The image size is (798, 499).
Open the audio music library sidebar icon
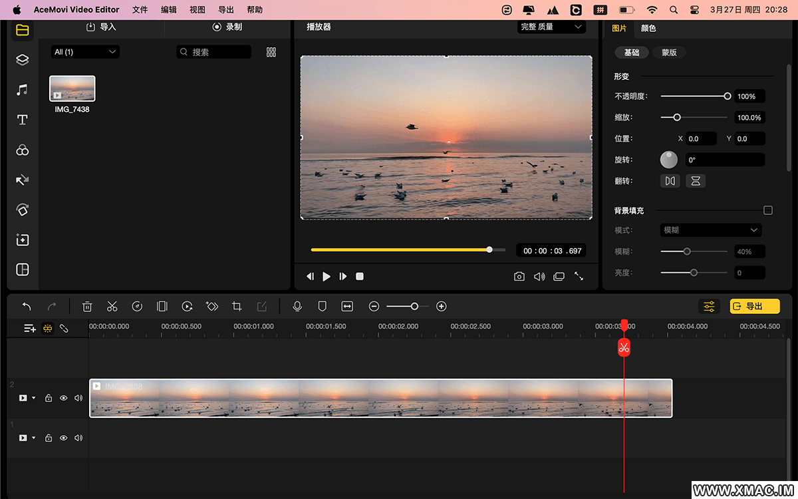(22, 90)
